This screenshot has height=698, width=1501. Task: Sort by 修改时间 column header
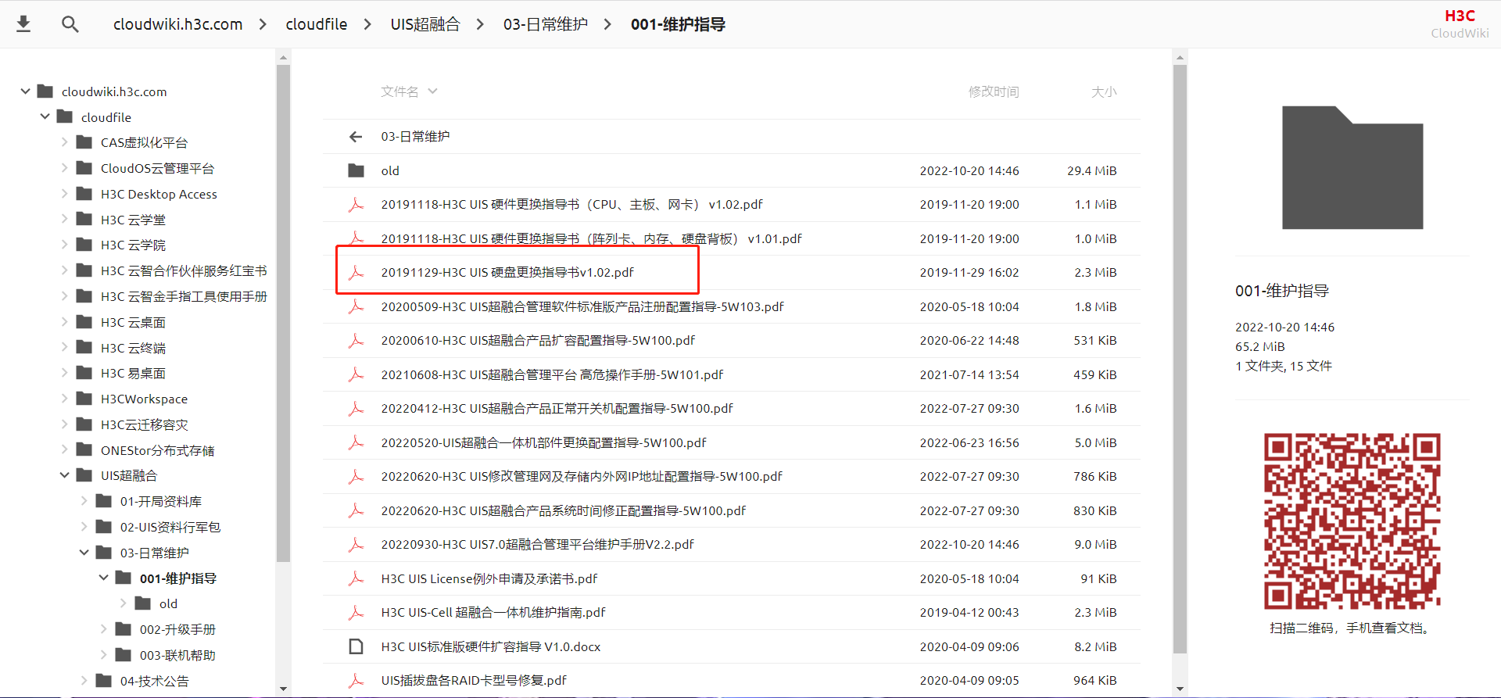tap(993, 91)
